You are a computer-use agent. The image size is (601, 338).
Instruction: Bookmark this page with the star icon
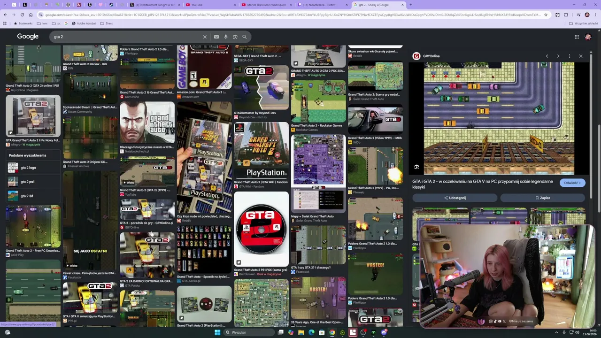click(546, 15)
